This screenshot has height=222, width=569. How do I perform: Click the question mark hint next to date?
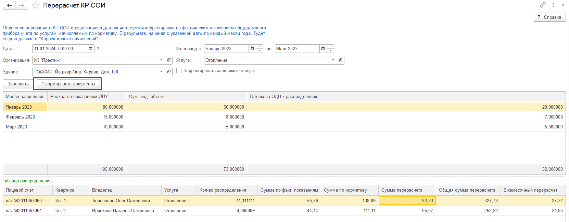click(98, 49)
